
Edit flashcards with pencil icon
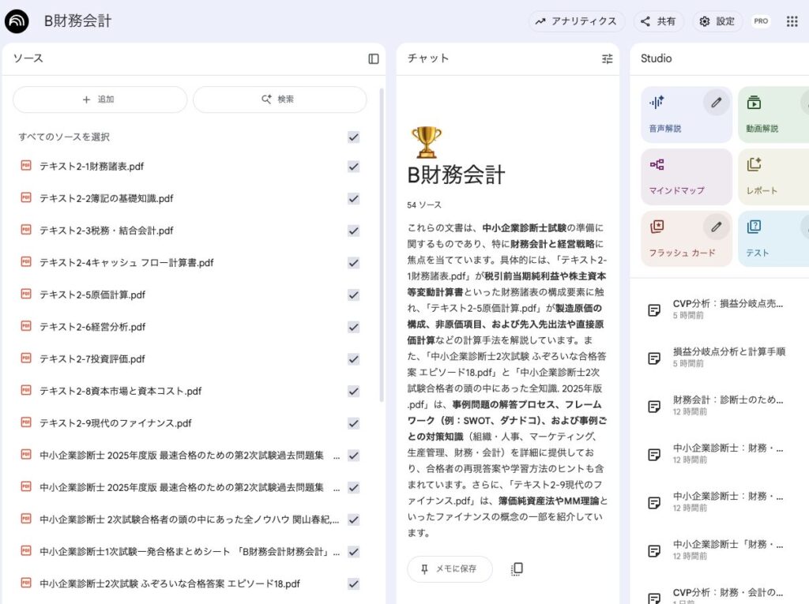coord(716,227)
